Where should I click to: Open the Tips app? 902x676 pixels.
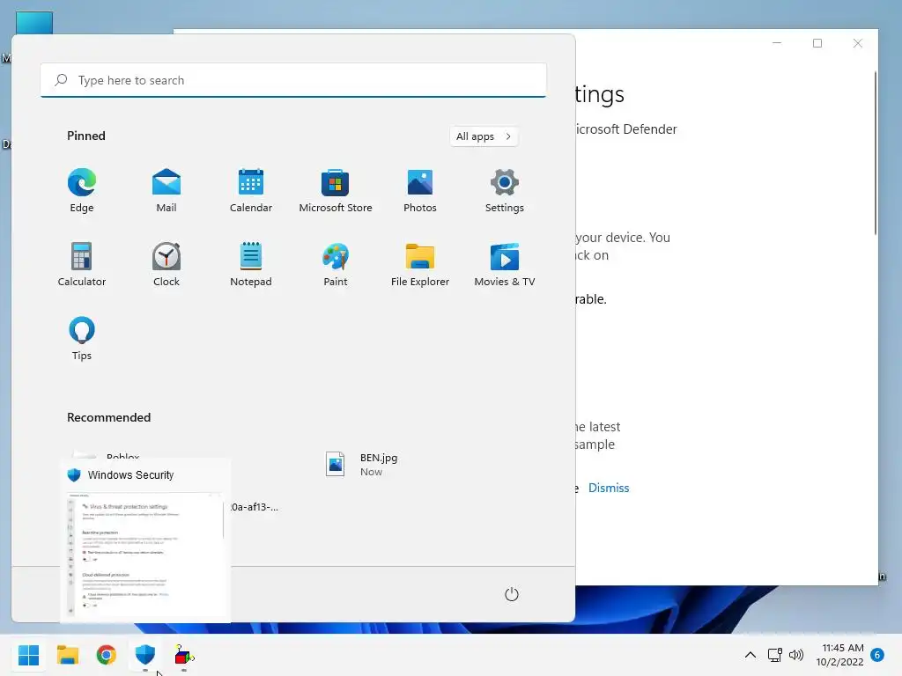pos(82,338)
